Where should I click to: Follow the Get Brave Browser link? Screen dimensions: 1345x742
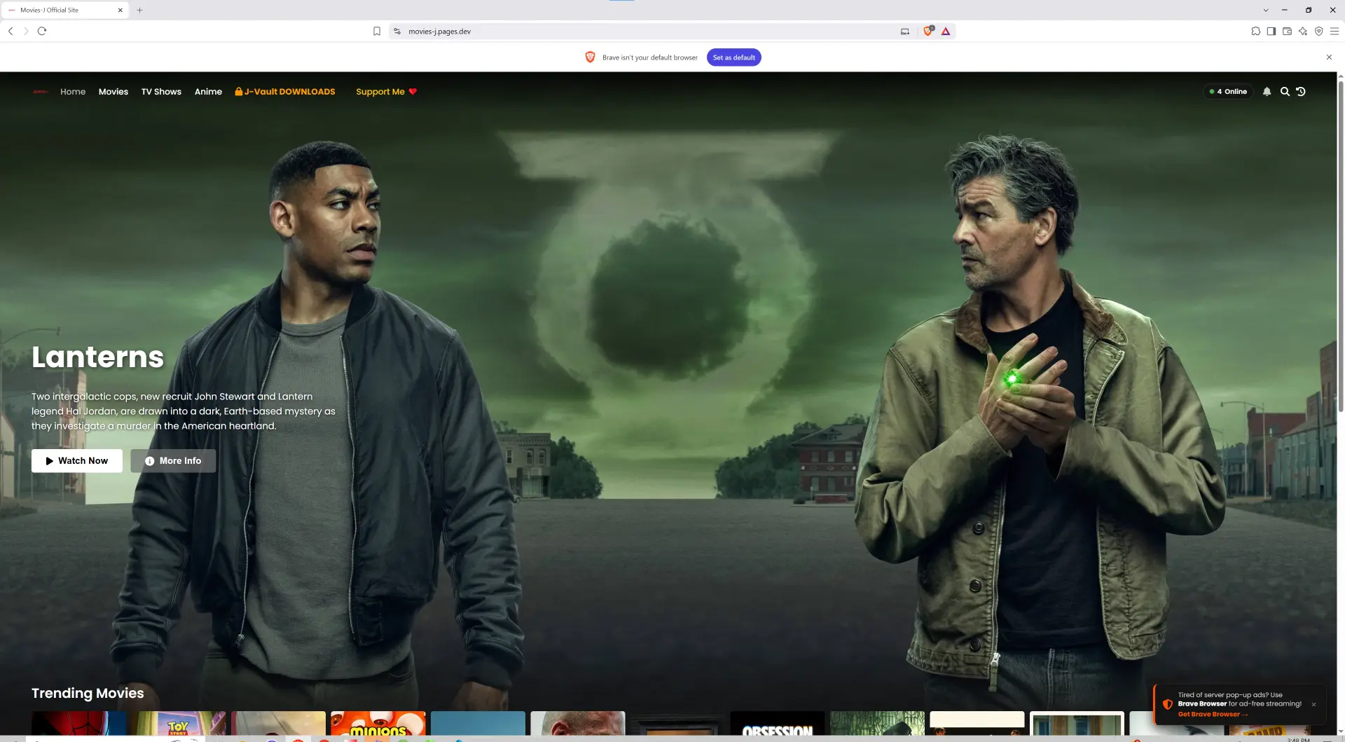1213,715
